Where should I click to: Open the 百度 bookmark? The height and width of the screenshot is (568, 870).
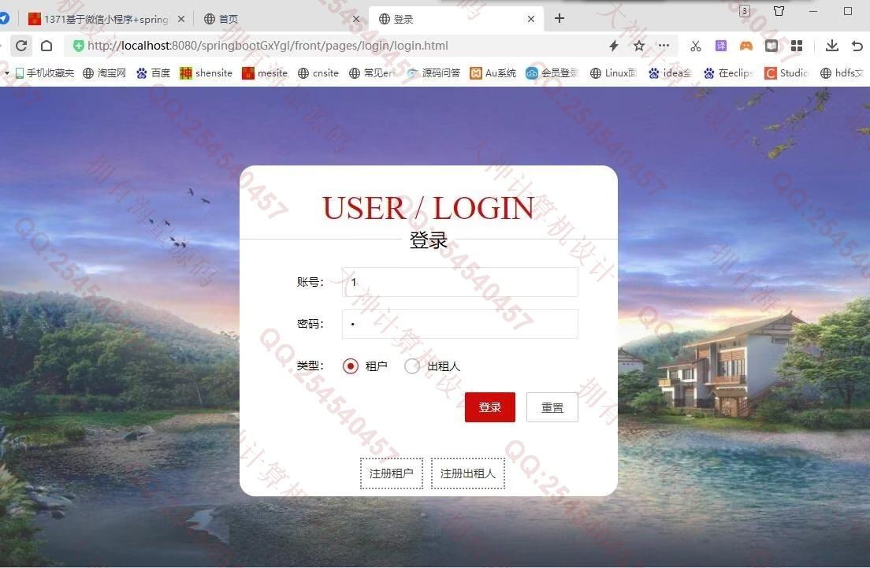pos(153,72)
